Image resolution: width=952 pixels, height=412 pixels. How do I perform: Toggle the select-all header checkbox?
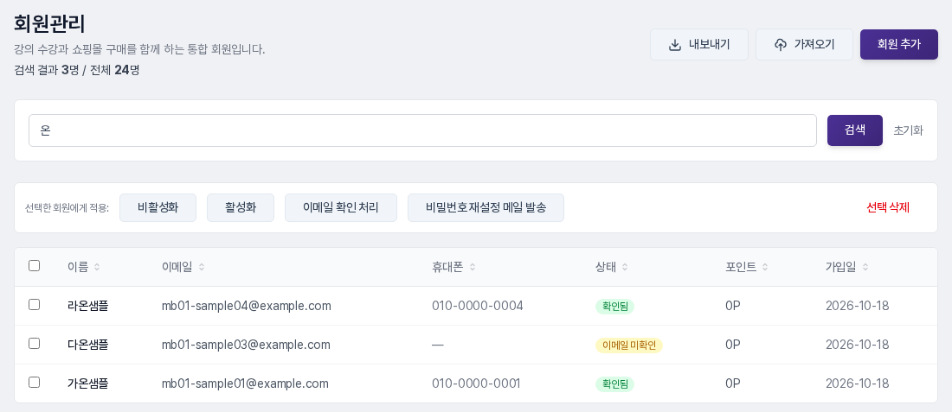(x=34, y=265)
